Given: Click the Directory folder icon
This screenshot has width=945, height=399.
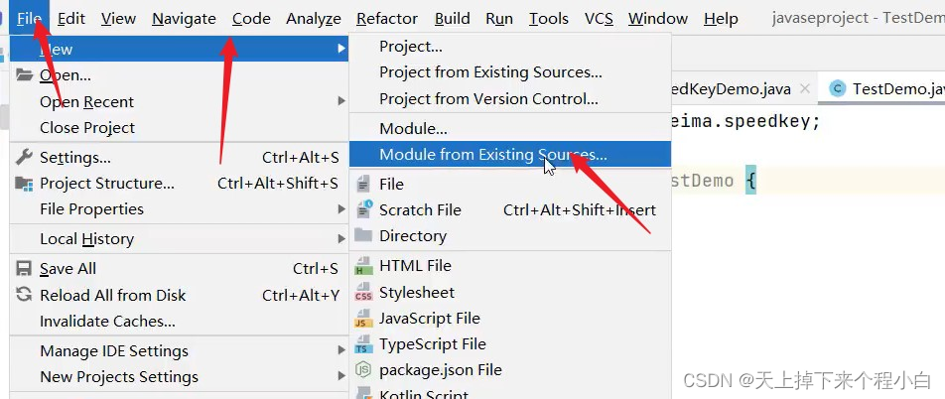Looking at the screenshot, I should [x=362, y=236].
